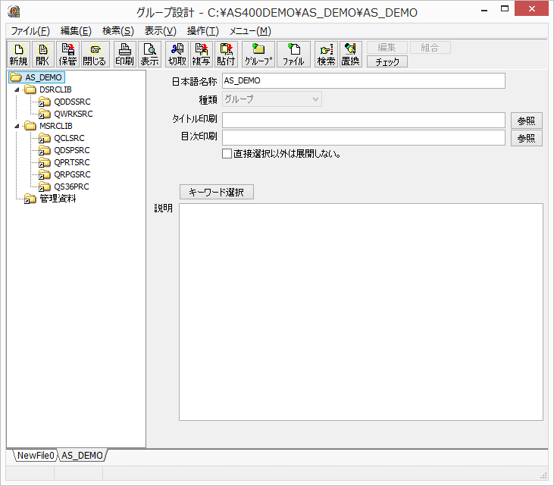Click the 印刷 (Print) toolbar icon
Image resolution: width=554 pixels, height=486 pixels.
click(125, 54)
